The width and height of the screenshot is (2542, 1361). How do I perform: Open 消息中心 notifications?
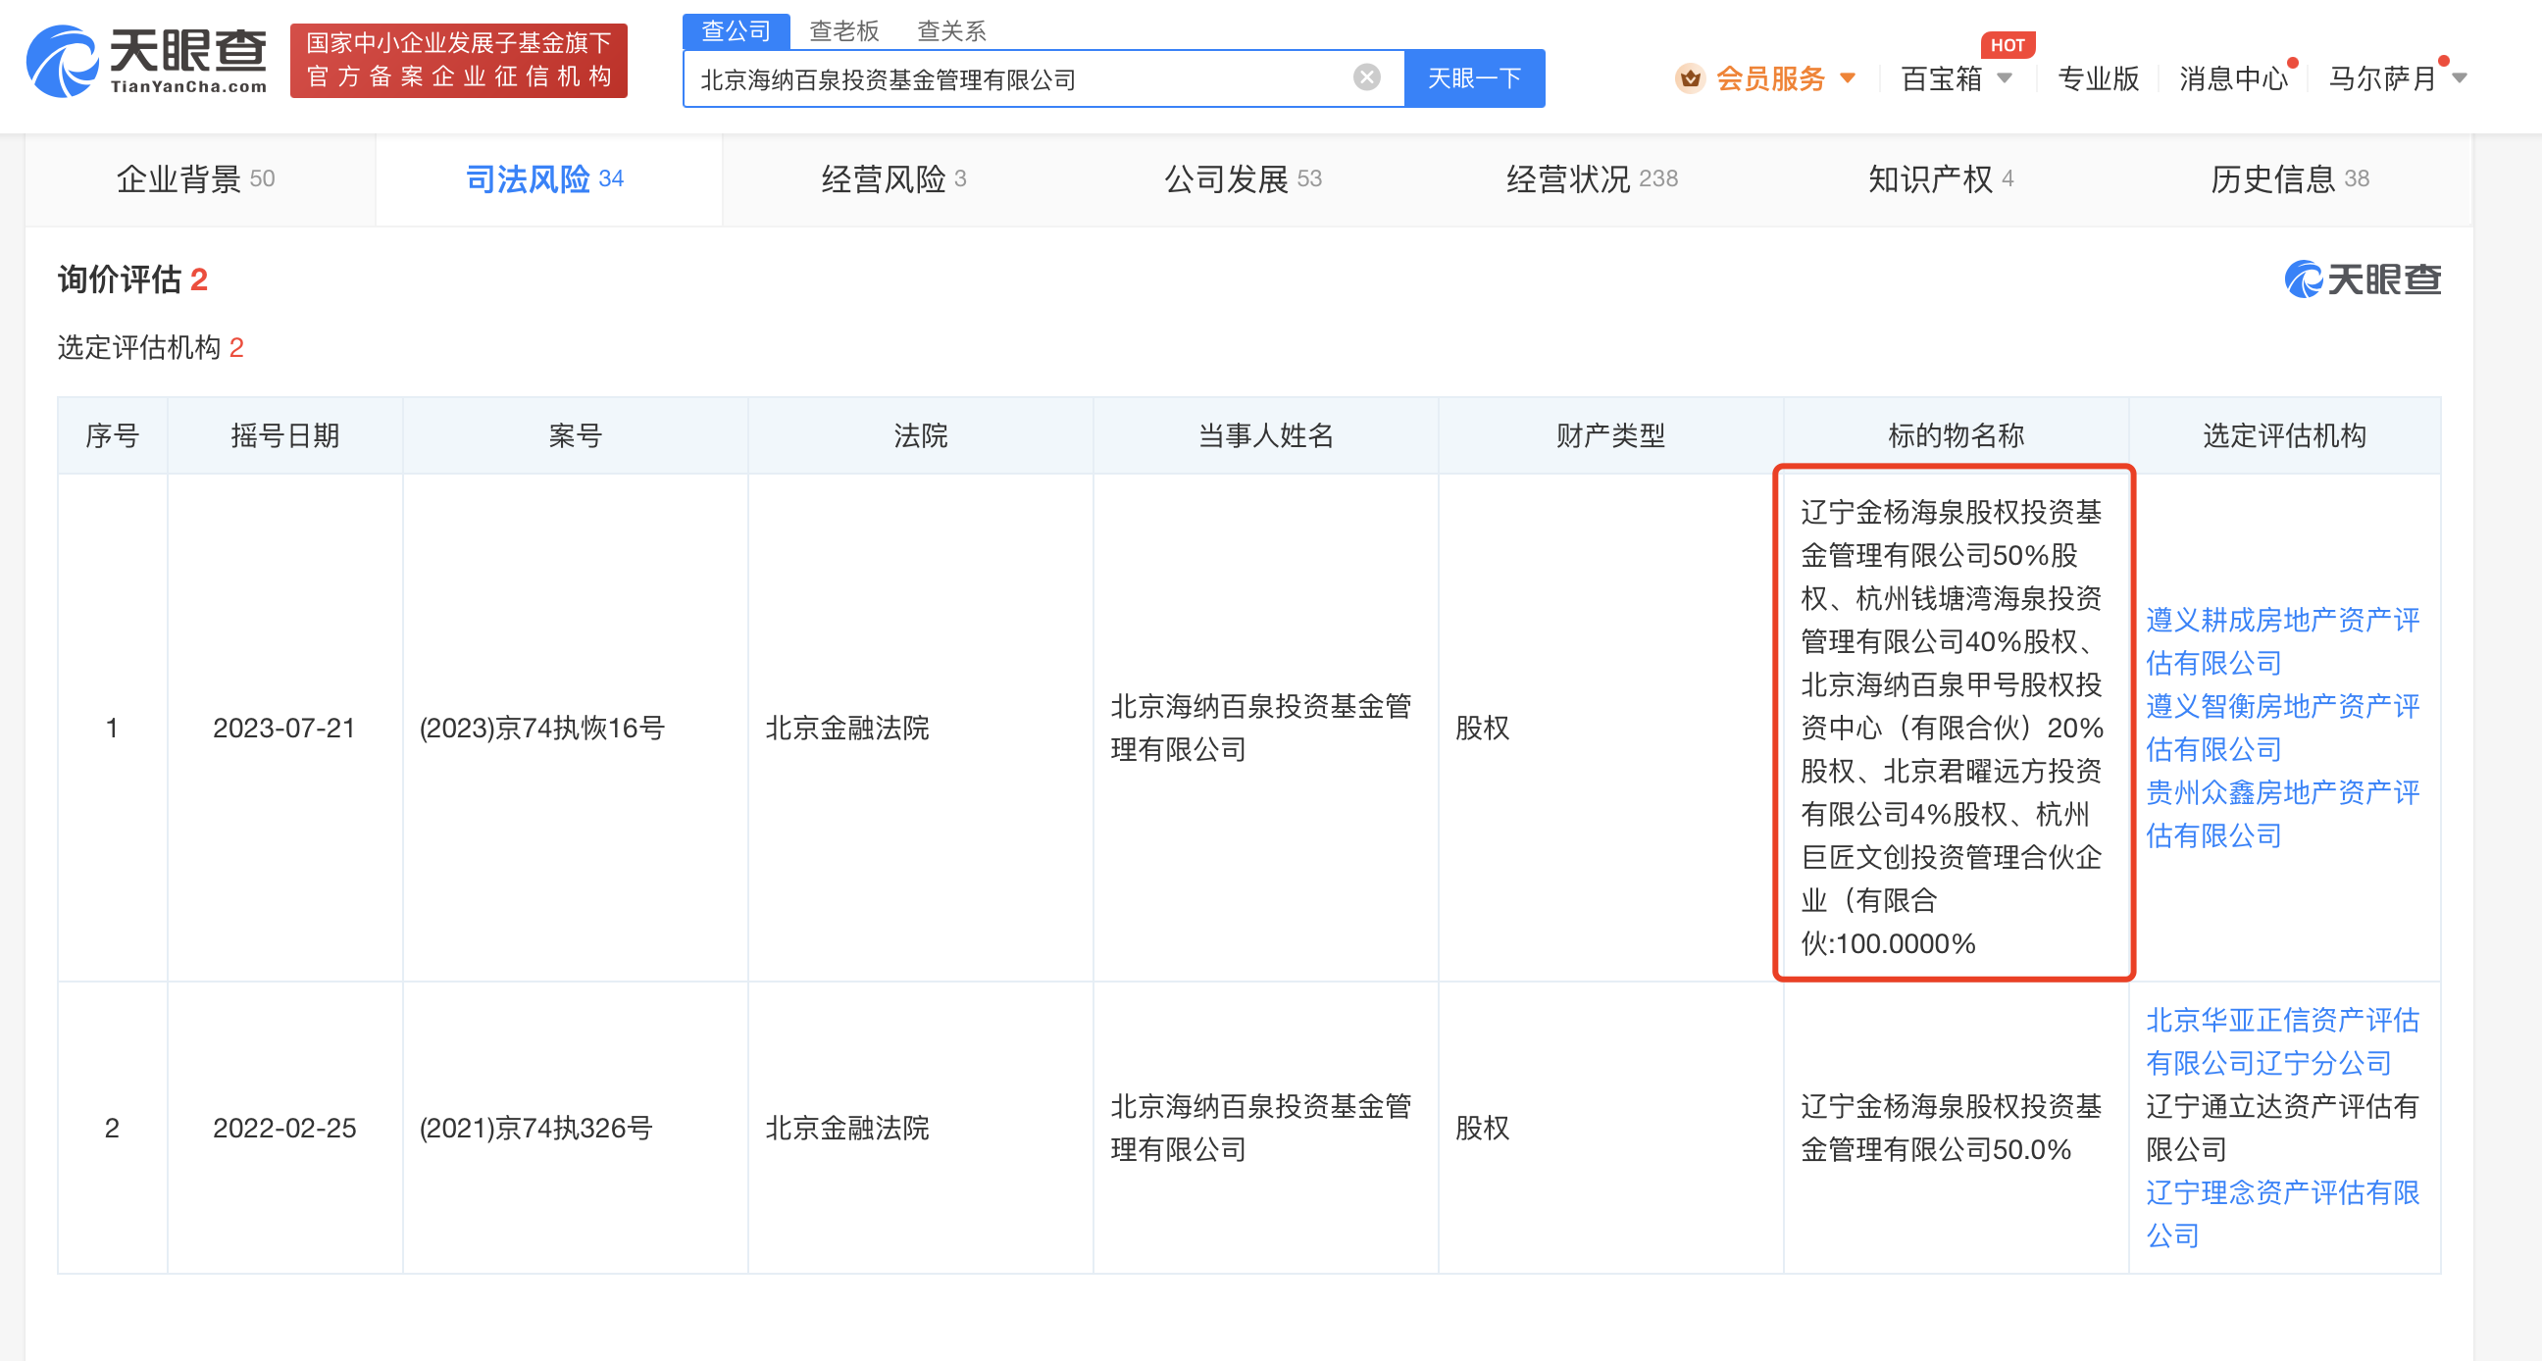click(2232, 78)
